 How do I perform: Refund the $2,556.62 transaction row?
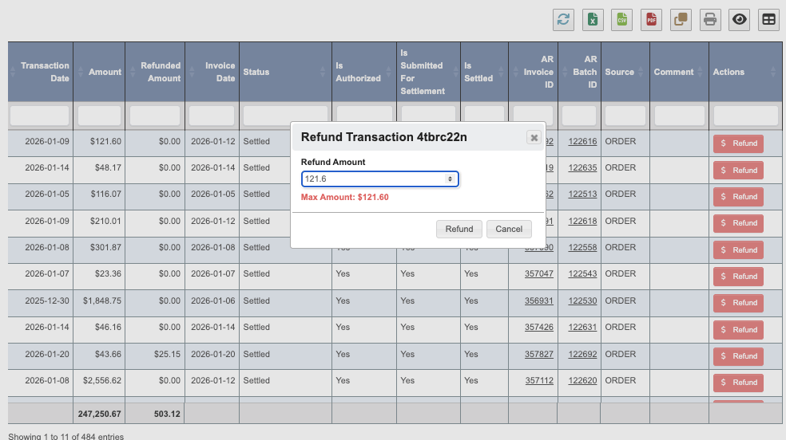pyautogui.click(x=738, y=383)
